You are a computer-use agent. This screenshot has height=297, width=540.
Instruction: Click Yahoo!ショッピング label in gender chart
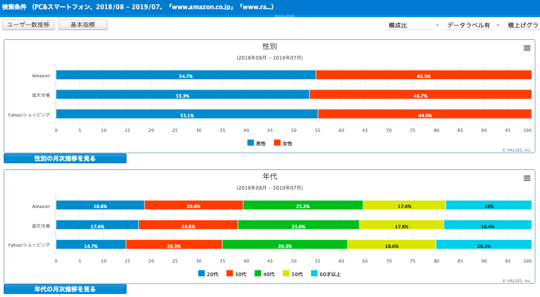coord(29,115)
